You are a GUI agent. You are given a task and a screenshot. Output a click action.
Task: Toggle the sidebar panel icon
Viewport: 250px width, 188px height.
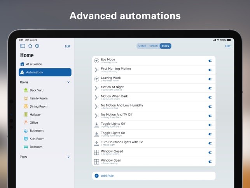23,46
